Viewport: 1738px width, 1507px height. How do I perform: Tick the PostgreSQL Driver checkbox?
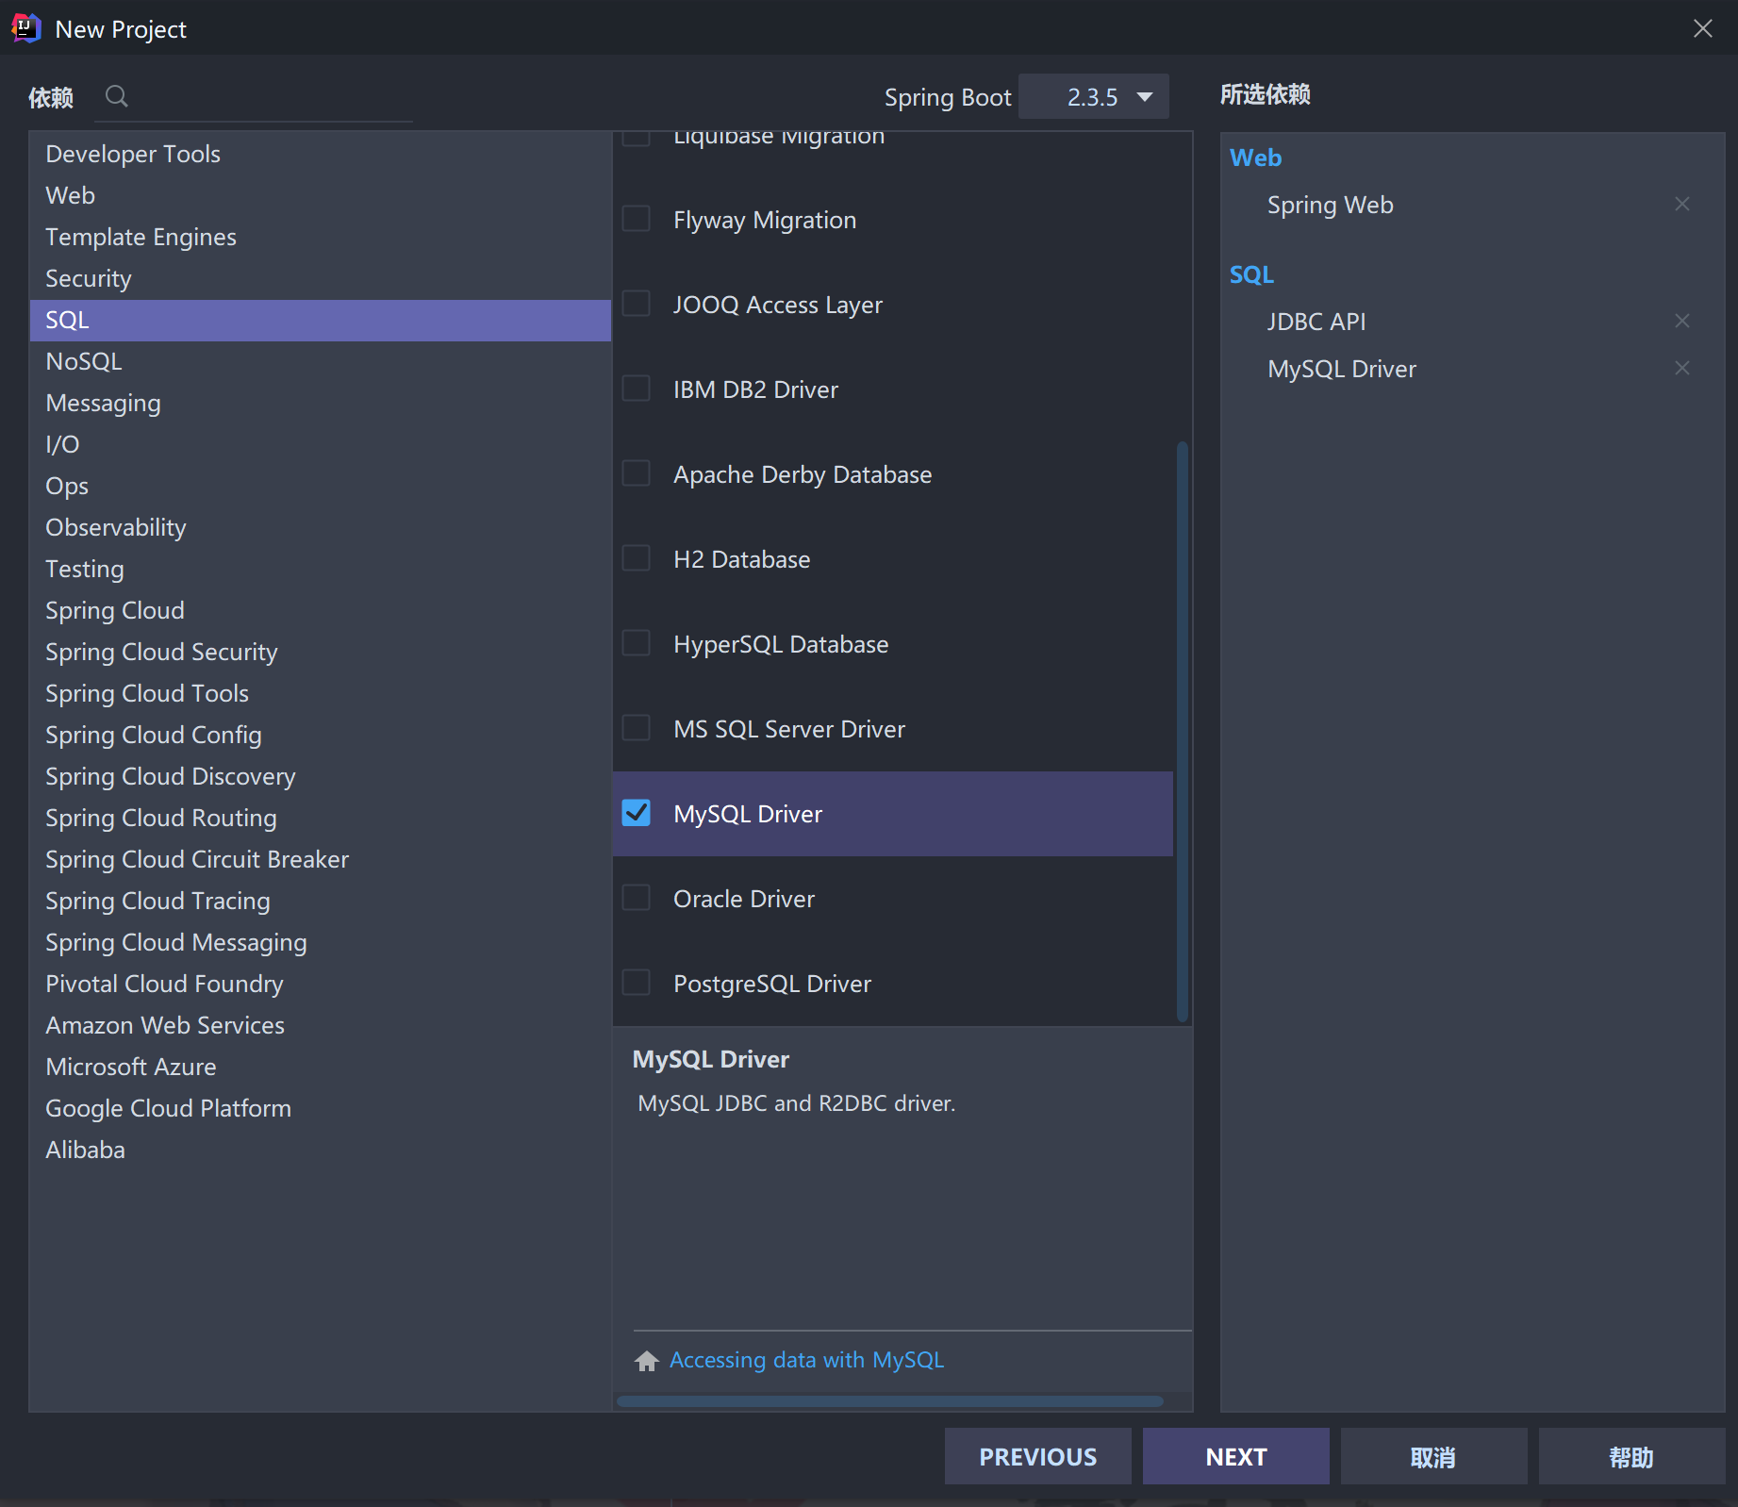click(637, 983)
